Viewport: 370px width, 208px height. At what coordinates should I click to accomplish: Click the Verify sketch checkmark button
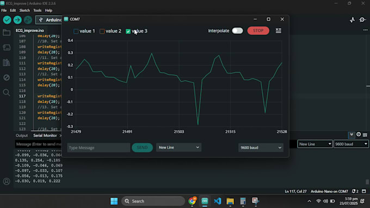(x=7, y=20)
